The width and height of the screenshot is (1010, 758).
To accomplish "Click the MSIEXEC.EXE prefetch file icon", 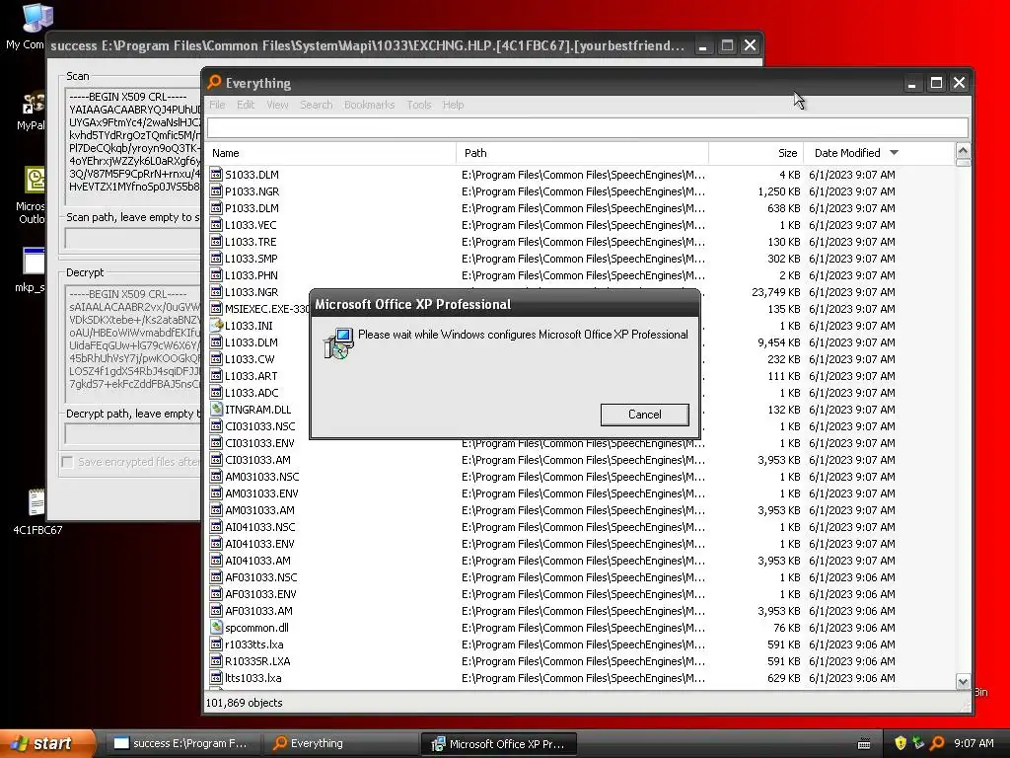I will (x=216, y=309).
